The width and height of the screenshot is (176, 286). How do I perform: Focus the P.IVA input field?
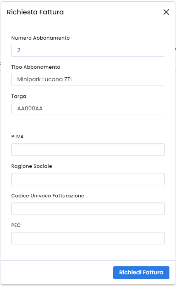click(88, 150)
